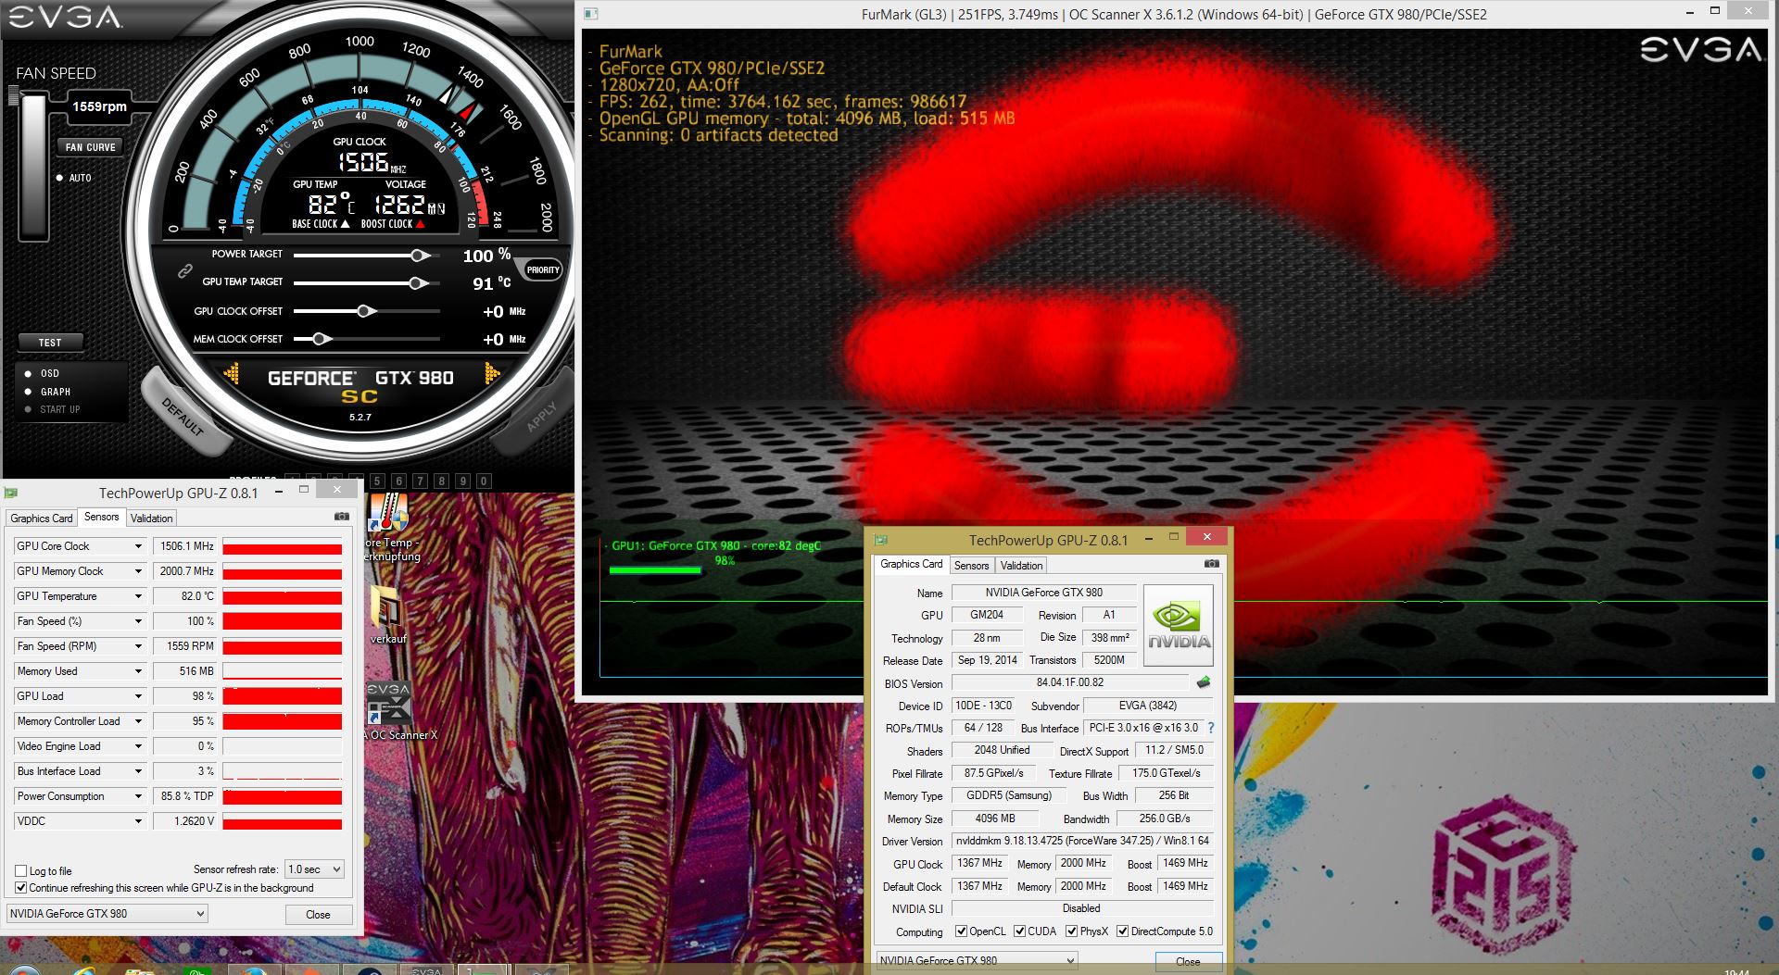Click the GPU-Z screenshot camera icon in Sensors window

[341, 517]
